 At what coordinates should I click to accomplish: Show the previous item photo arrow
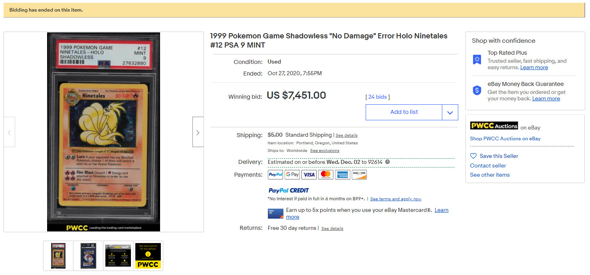tap(10, 132)
